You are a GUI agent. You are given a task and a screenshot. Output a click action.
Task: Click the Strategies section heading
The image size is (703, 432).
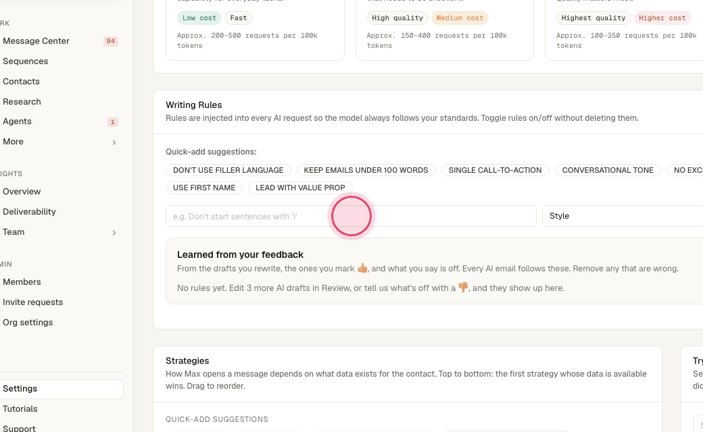point(187,361)
